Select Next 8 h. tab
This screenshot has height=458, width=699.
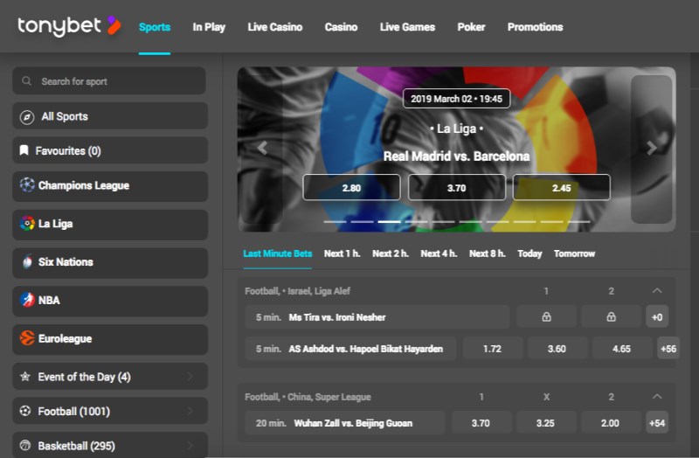(487, 253)
